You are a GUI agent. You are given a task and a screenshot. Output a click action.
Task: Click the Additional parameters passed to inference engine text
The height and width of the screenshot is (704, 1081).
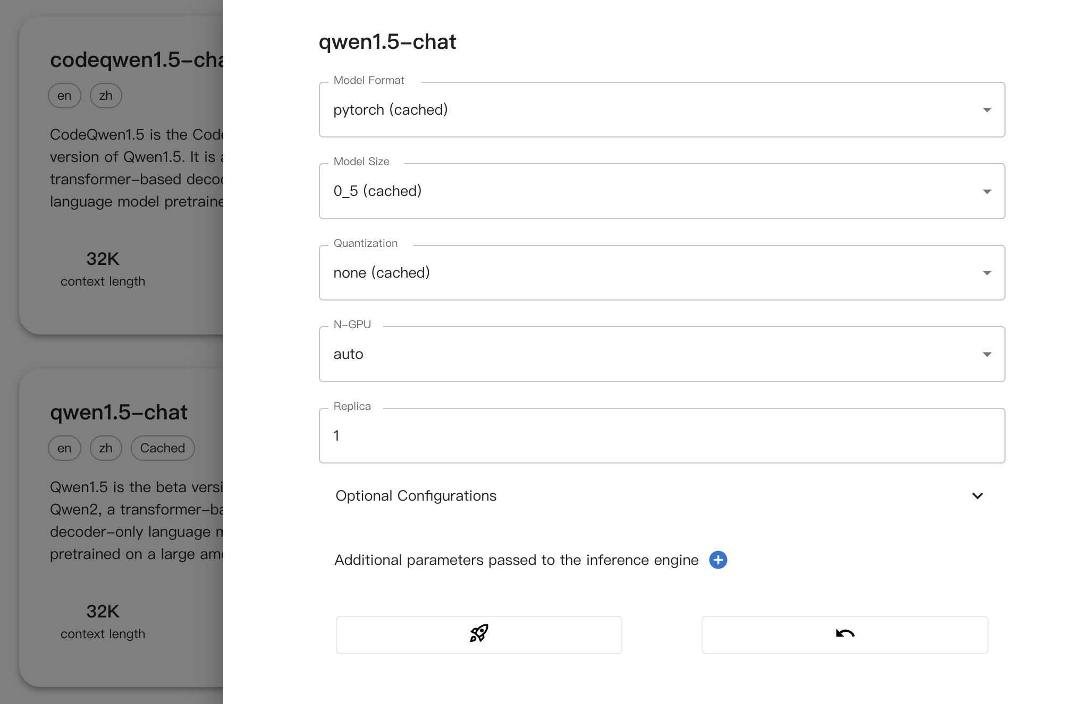tap(516, 560)
